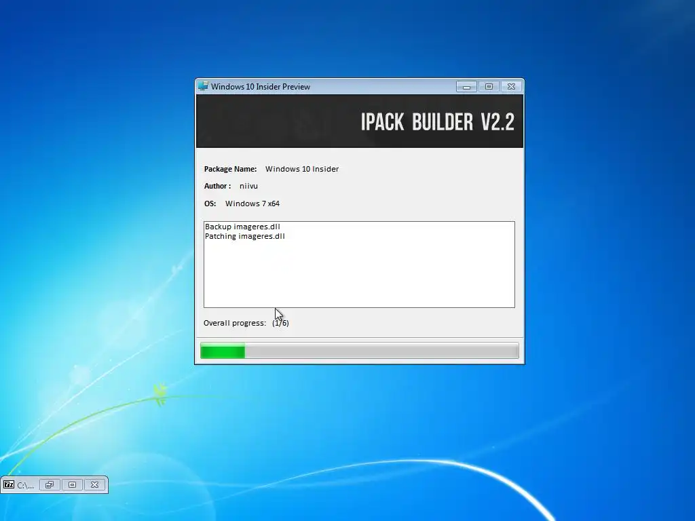Restore the minimized 7z window
This screenshot has width=695, height=521.
pyautogui.click(x=50, y=484)
